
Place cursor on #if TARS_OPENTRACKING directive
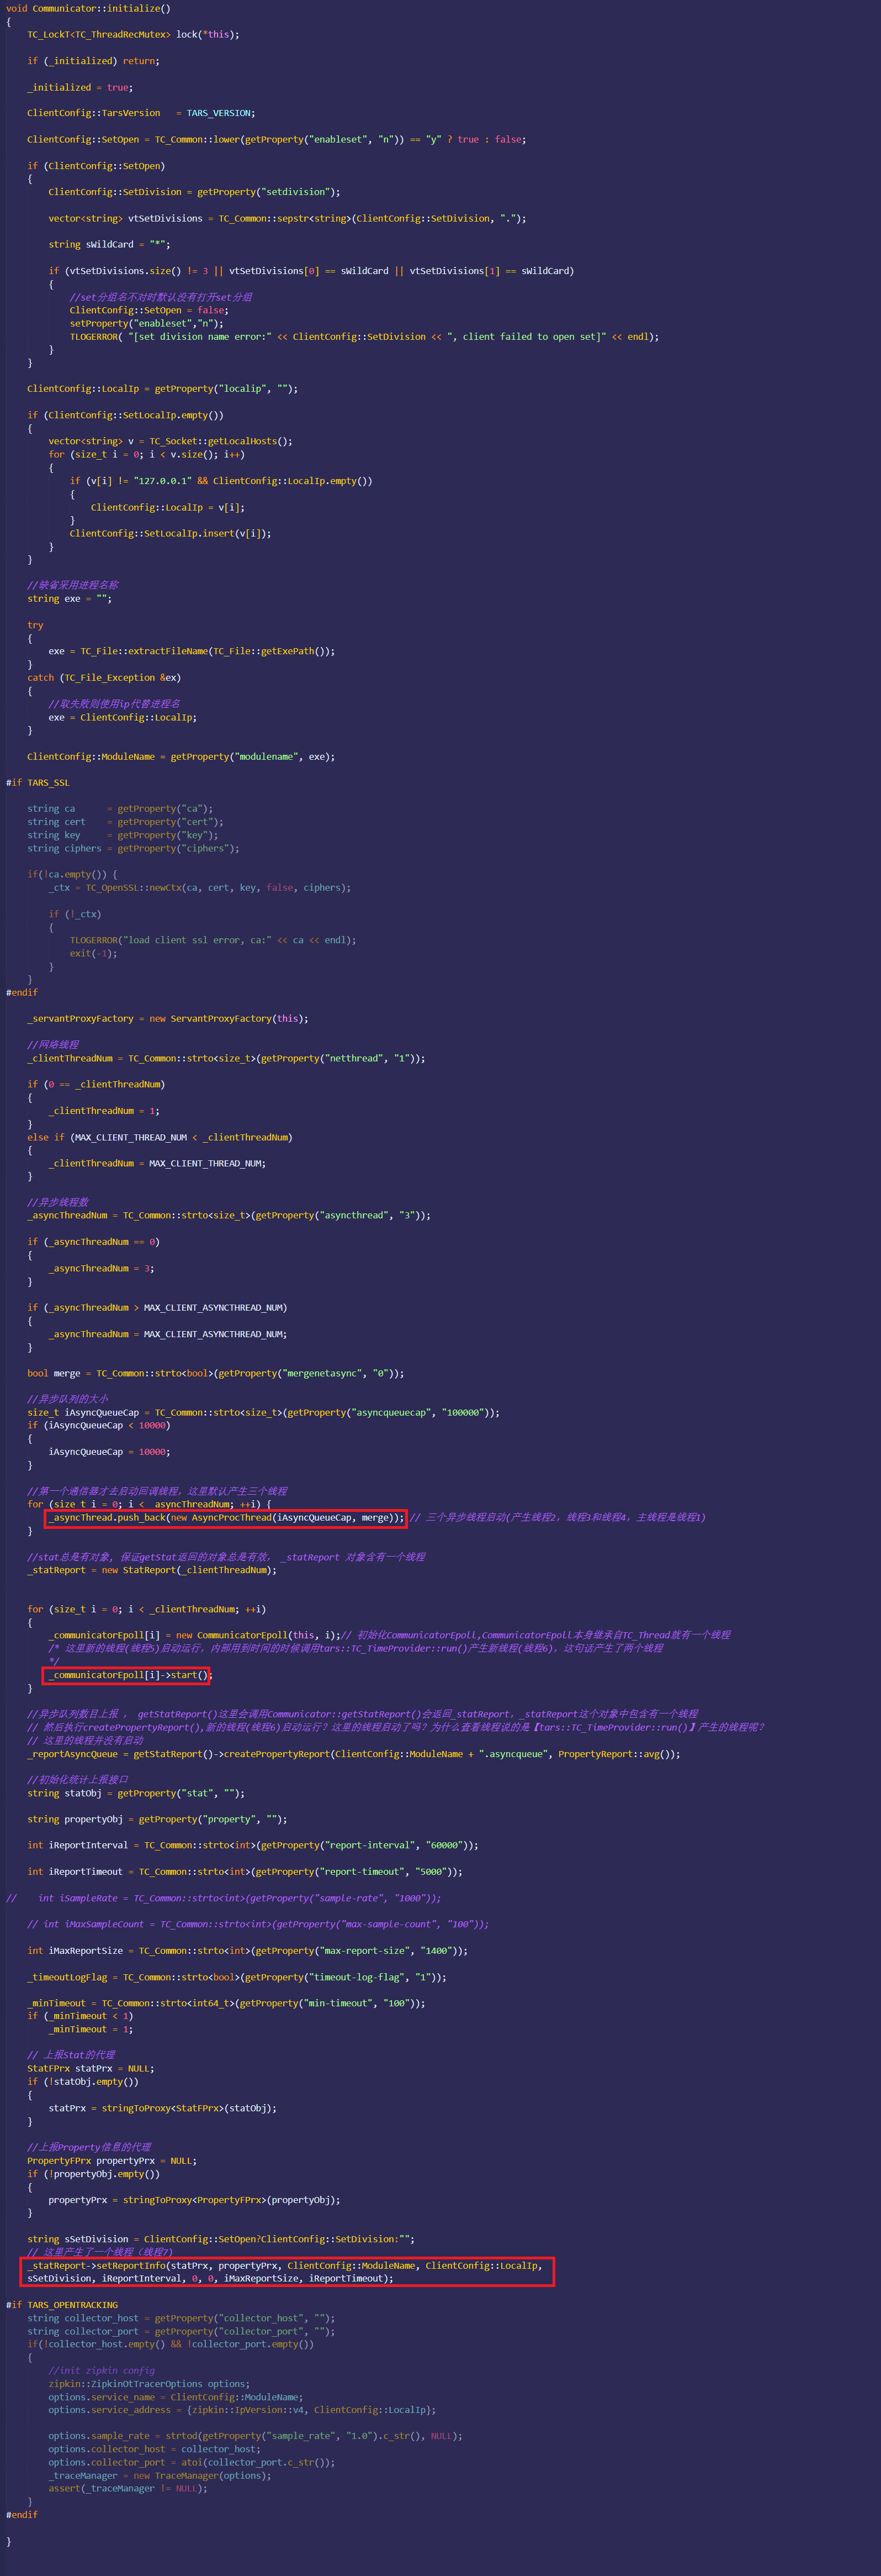tap(62, 2305)
